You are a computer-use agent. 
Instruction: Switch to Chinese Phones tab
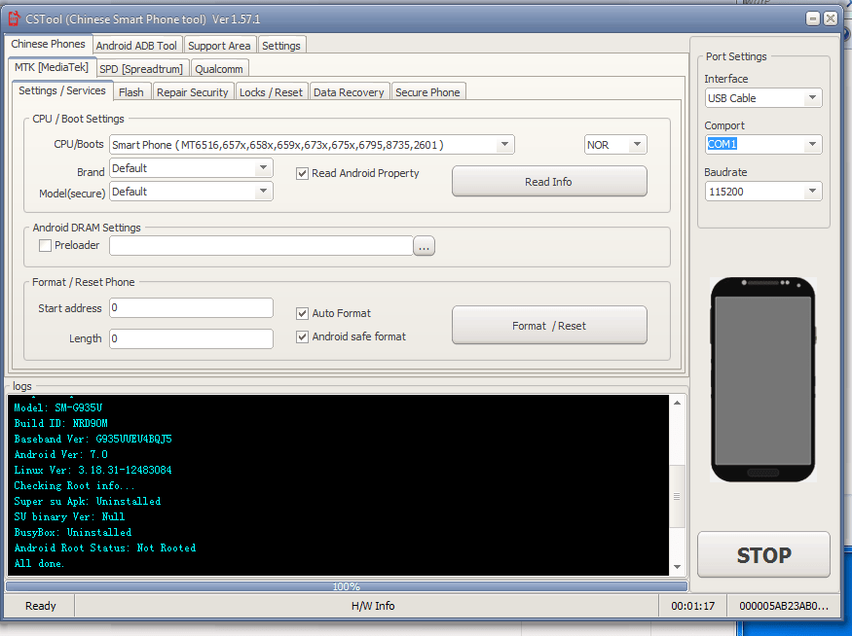tap(48, 44)
